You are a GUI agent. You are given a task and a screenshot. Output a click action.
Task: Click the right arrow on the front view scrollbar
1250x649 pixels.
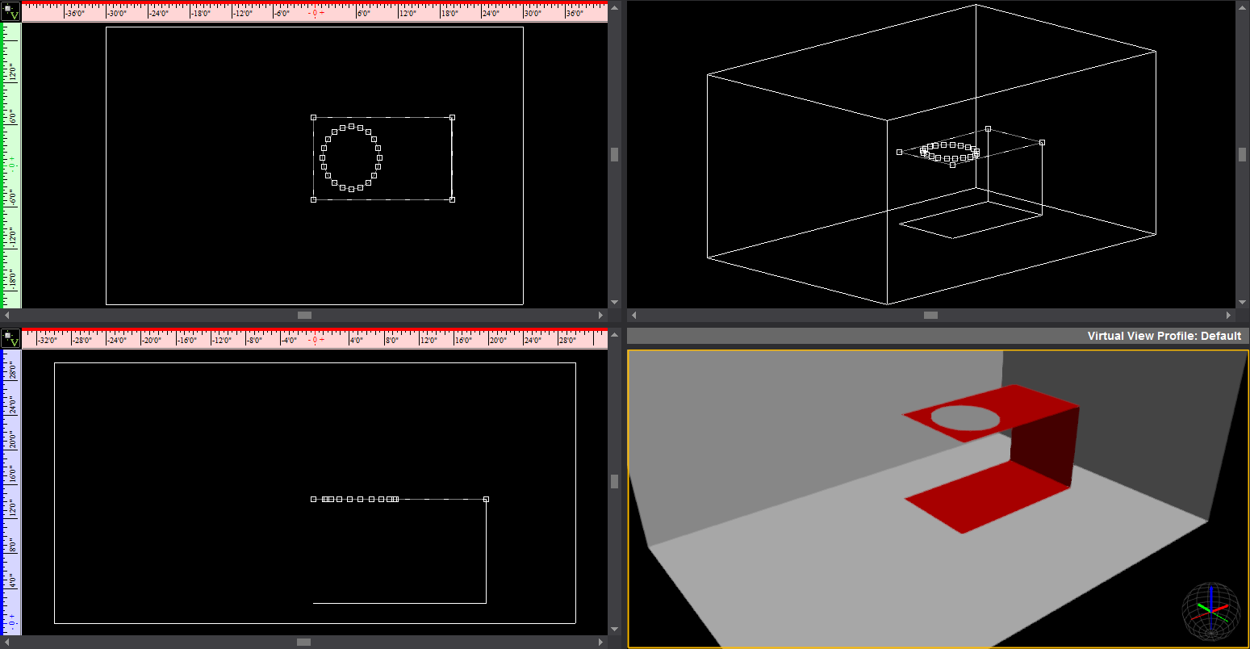[x=600, y=643]
